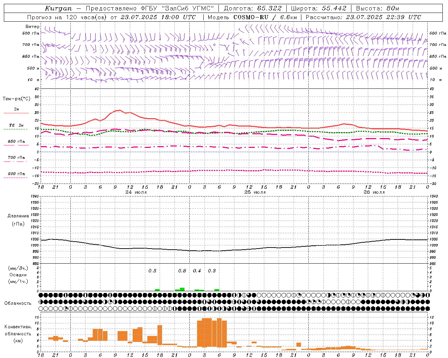Click the 10 м label on the right wind axis

point(435,80)
